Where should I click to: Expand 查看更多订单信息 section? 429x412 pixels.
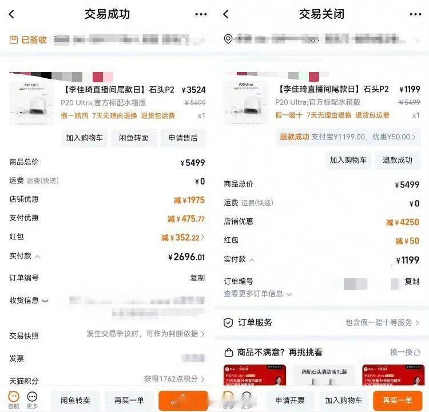[x=258, y=294]
